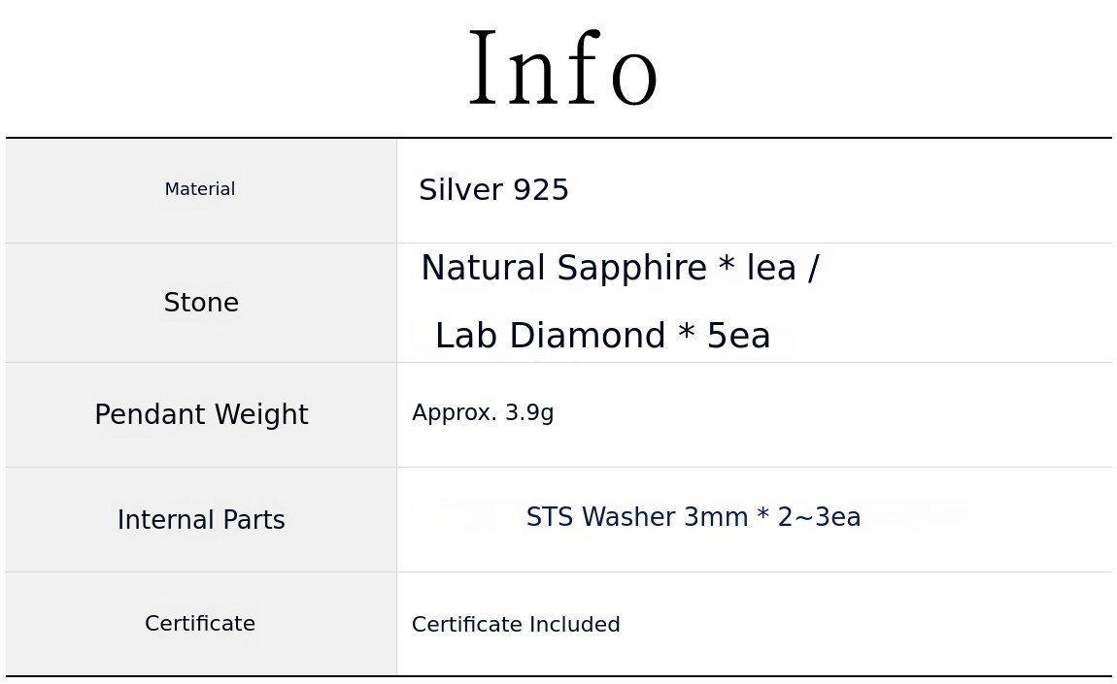Select the Pendant Weight label
The image size is (1117, 684).
201,415
